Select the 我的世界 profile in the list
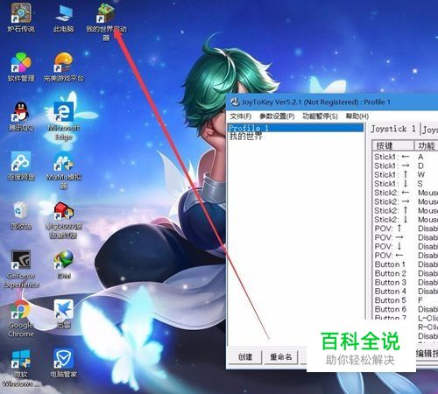 [295, 136]
